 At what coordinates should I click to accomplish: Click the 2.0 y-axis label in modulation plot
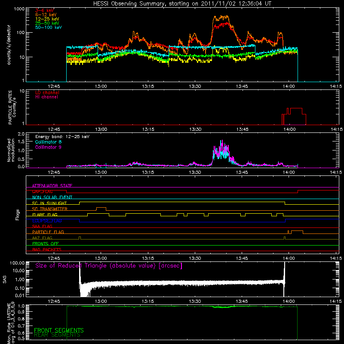point(21,134)
